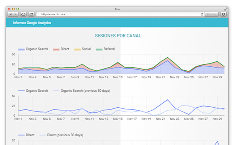
Task: Click the share page icon
Action: [31, 14]
